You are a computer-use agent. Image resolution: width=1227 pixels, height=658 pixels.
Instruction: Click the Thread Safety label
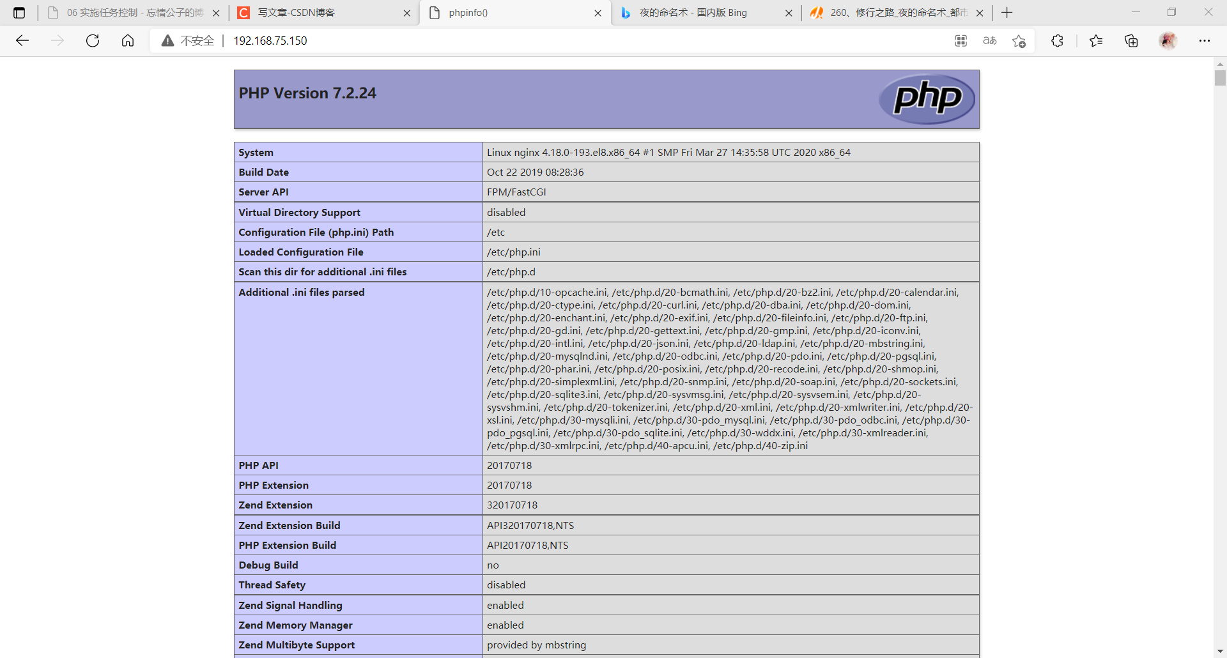[x=272, y=585]
